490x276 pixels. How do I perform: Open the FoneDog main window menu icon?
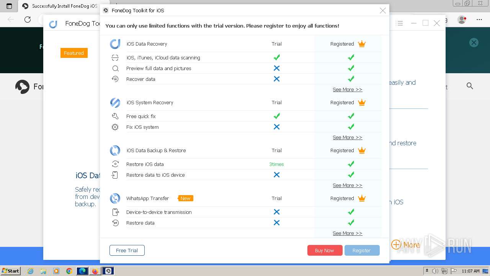pos(400,23)
